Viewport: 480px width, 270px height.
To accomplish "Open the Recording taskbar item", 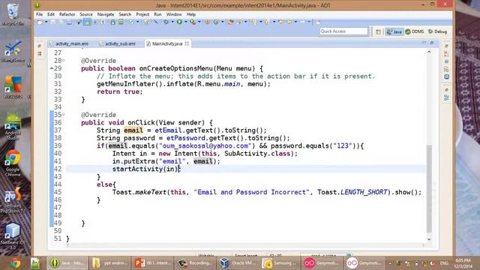I will (195, 263).
